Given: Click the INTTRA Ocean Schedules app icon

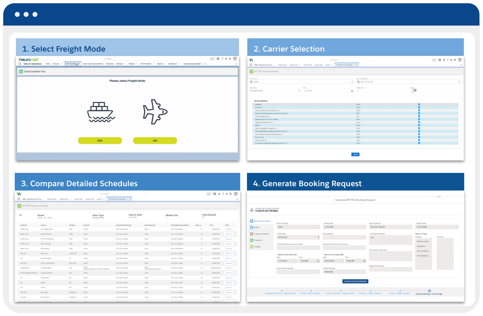Looking at the screenshot, I should click(x=251, y=71).
